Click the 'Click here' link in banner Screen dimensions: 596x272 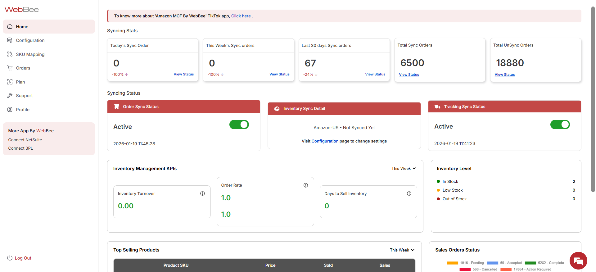click(241, 16)
